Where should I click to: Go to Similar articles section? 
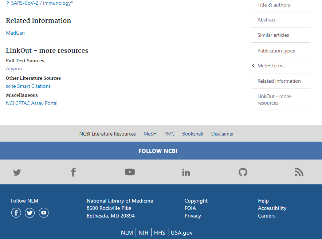point(273,35)
